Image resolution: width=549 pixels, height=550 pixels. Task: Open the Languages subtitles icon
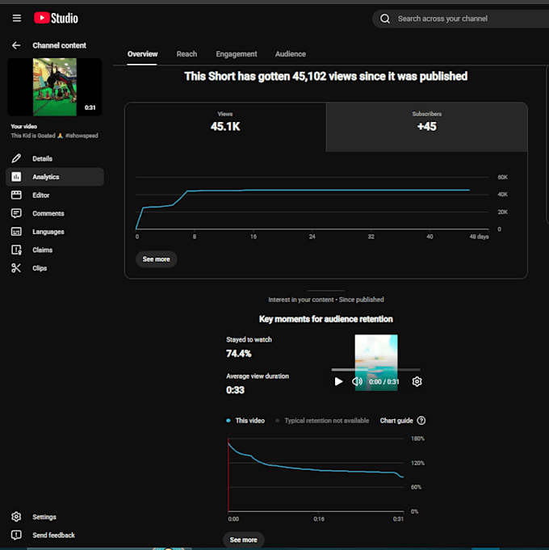click(x=16, y=232)
